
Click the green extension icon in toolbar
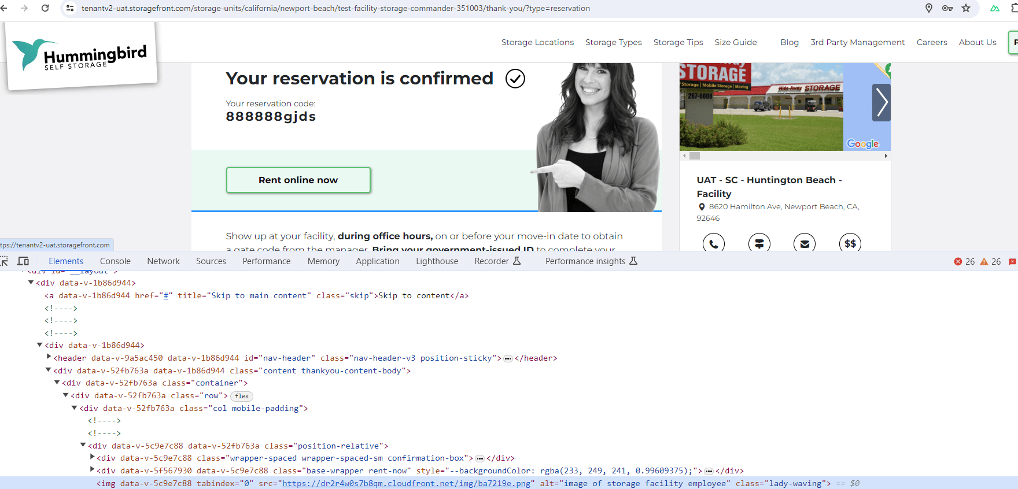click(995, 8)
